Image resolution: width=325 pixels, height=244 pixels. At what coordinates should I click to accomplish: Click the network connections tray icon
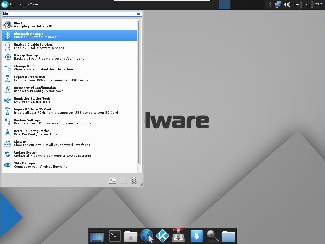[x=278, y=4]
